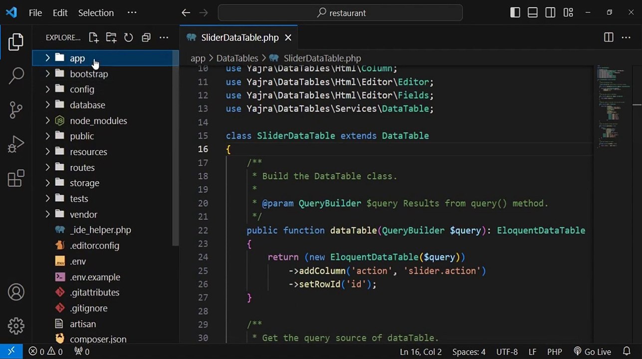Open Explorer views and more actions menu

pos(164,37)
